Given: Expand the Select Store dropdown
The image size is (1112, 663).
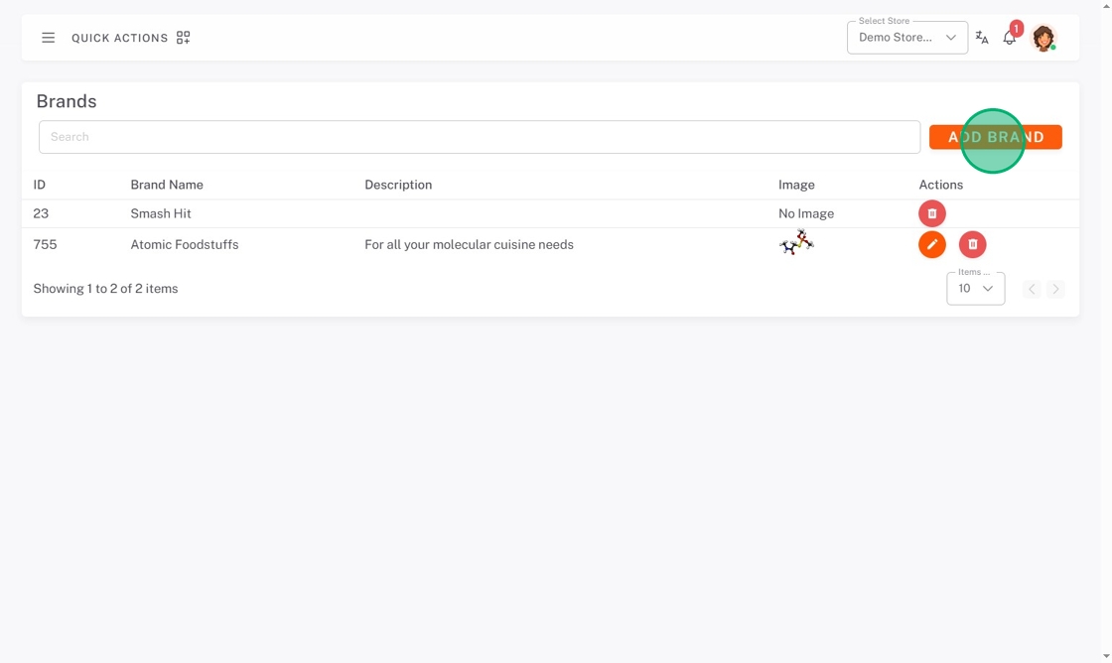Looking at the screenshot, I should [906, 38].
